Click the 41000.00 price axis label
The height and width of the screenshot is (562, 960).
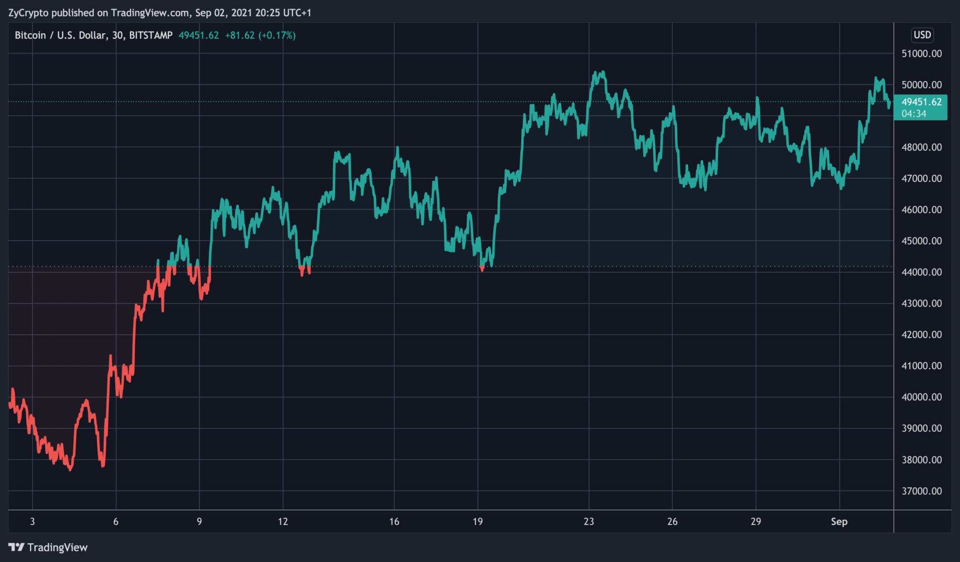point(922,366)
